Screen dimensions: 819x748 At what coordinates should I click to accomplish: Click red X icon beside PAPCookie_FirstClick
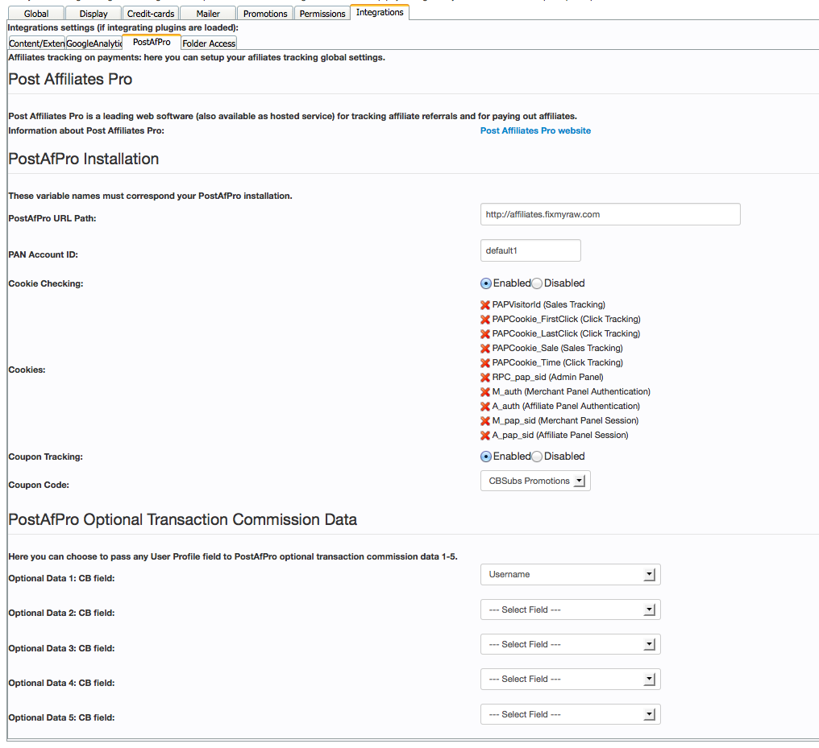pos(485,320)
